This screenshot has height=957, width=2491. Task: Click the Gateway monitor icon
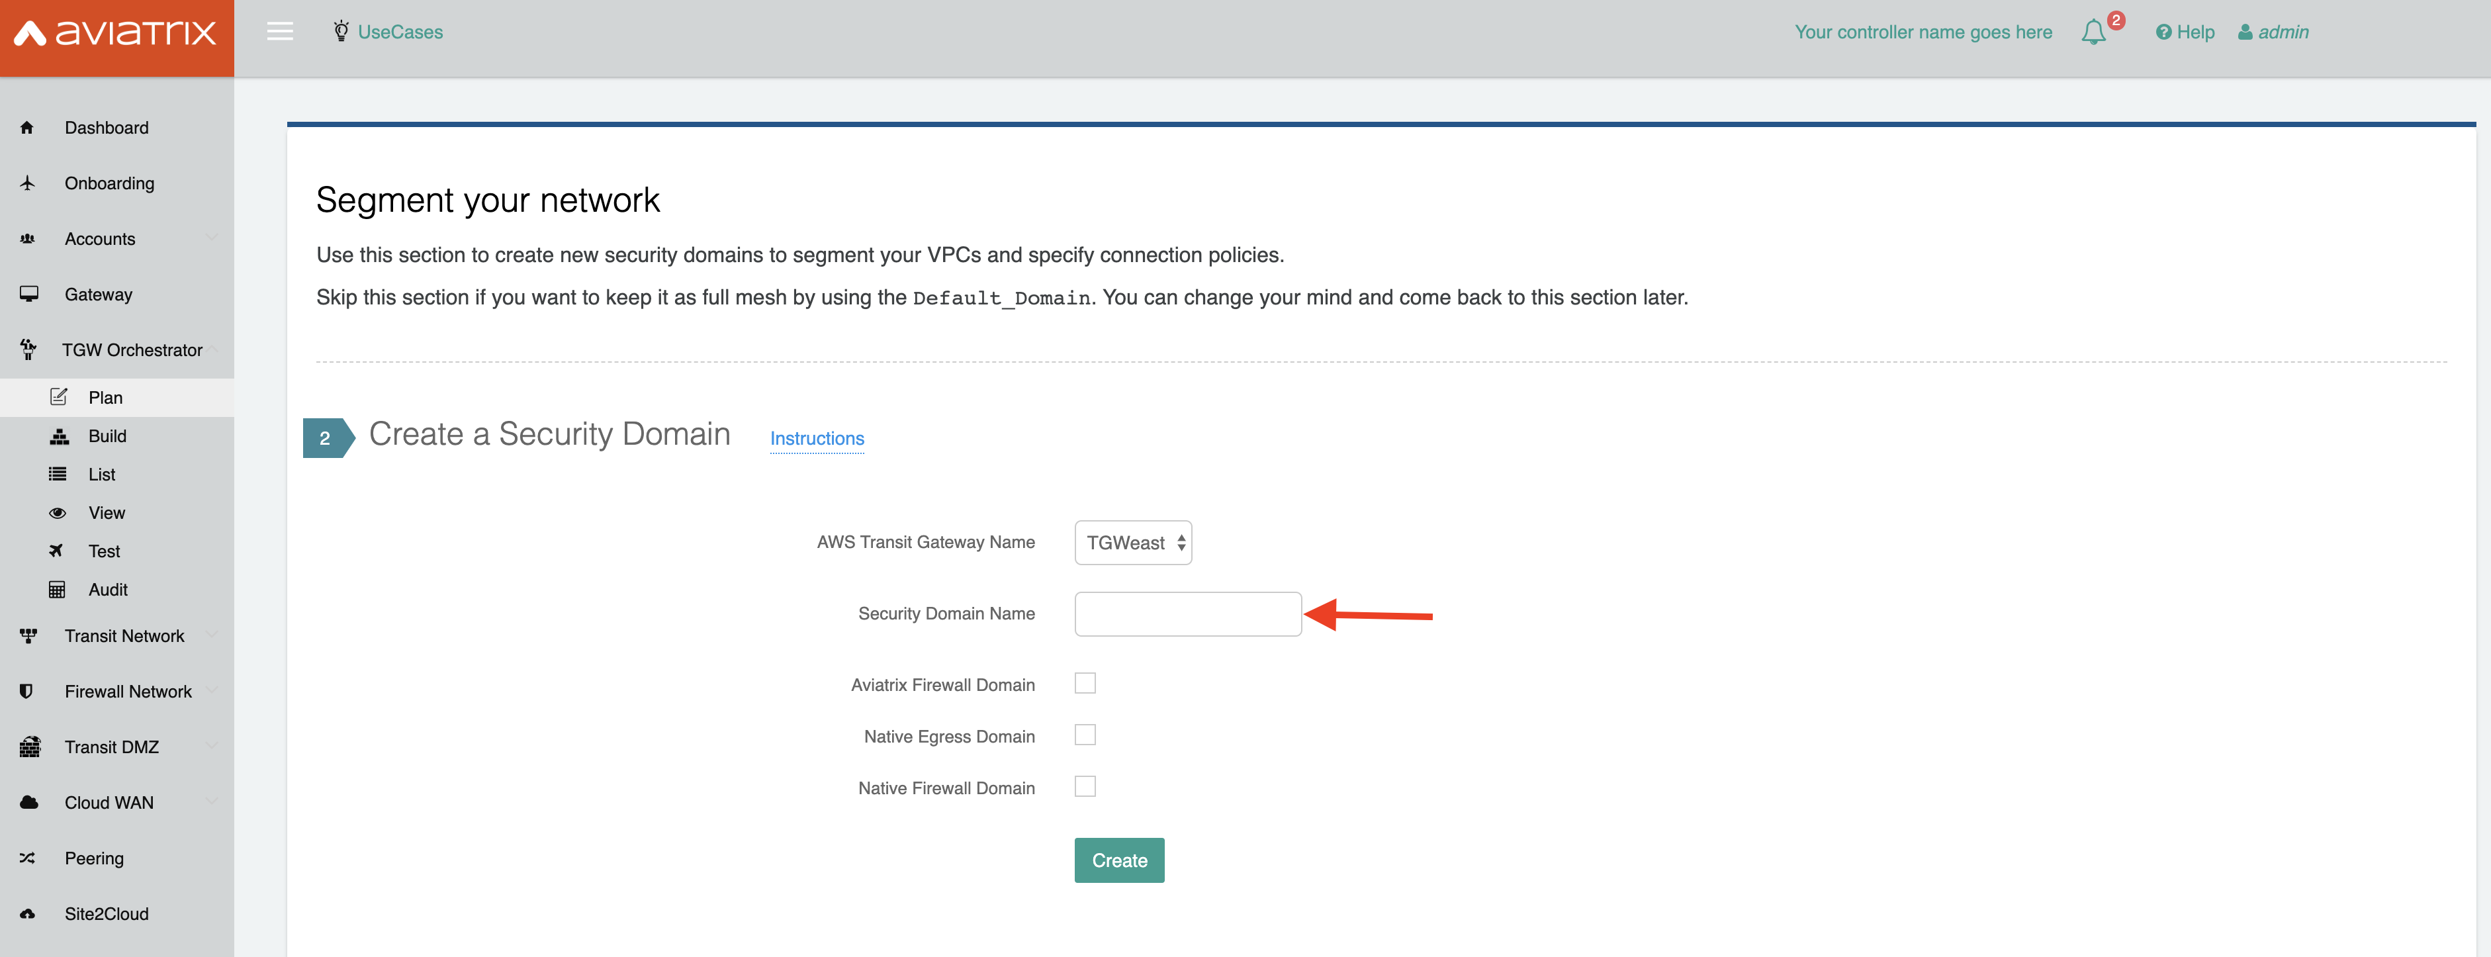click(x=29, y=294)
